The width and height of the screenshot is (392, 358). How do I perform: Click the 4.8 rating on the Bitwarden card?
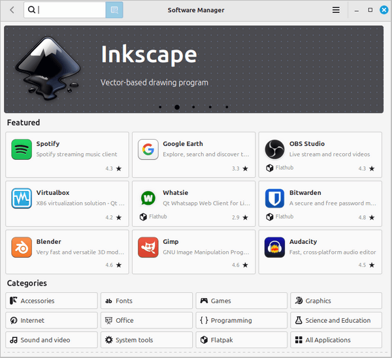[x=362, y=217]
